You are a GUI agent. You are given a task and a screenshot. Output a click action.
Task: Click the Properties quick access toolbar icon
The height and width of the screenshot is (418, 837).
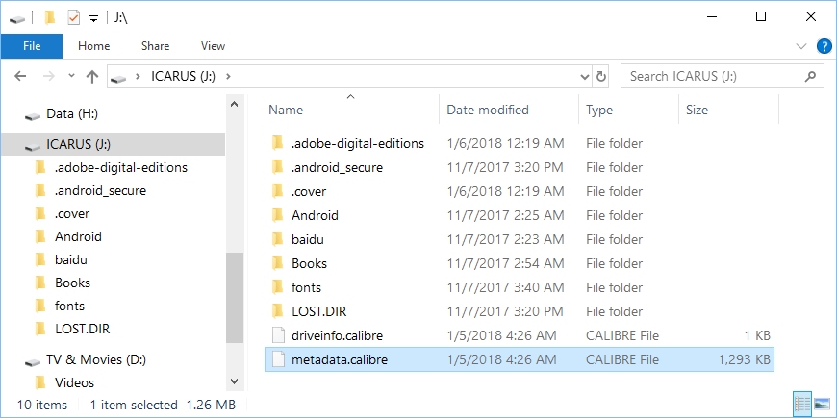74,17
